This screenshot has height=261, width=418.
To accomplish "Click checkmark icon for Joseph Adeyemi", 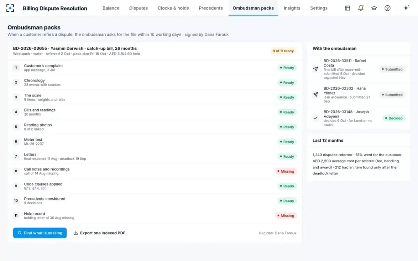I will click(x=316, y=118).
